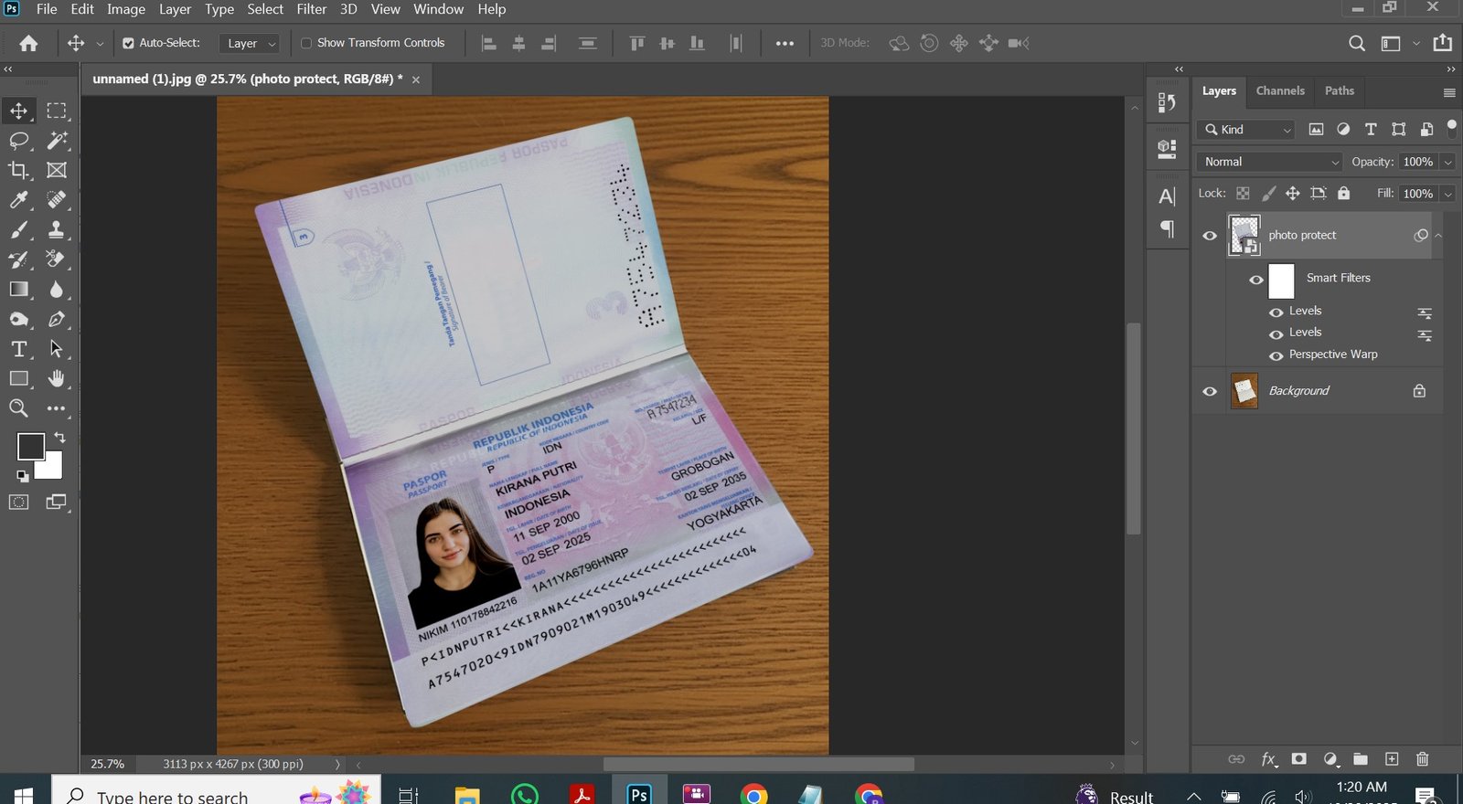1463x804 pixels.
Task: Click the Windows taskbar search box
Action: click(x=174, y=796)
